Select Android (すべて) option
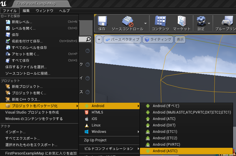236x156 pixels. pos(186,106)
